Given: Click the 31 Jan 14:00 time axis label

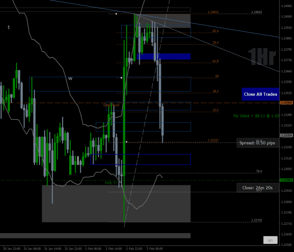Looking at the screenshot, I should [53, 249].
